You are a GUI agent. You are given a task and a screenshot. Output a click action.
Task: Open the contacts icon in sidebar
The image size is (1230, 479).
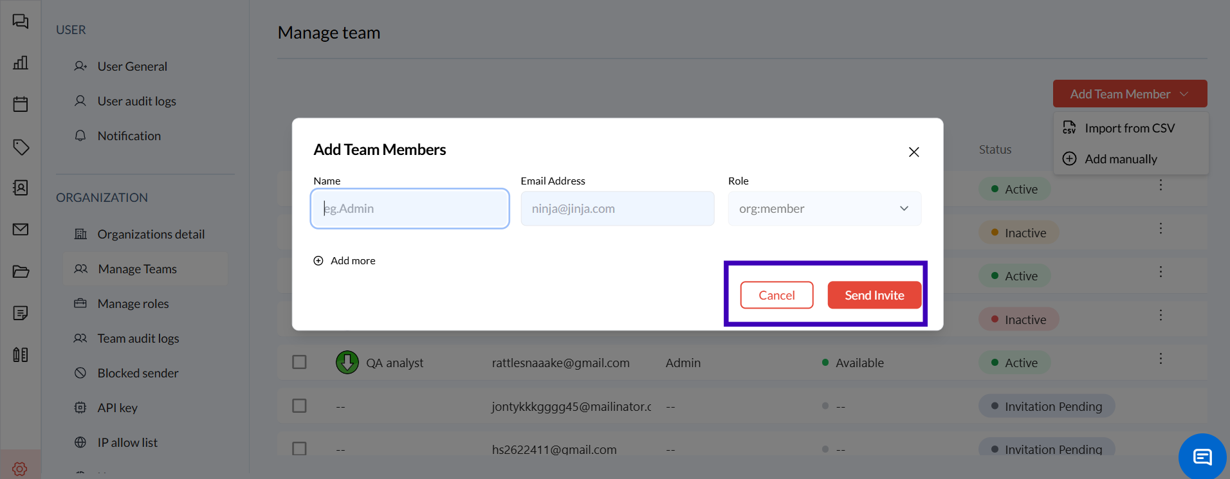(21, 188)
